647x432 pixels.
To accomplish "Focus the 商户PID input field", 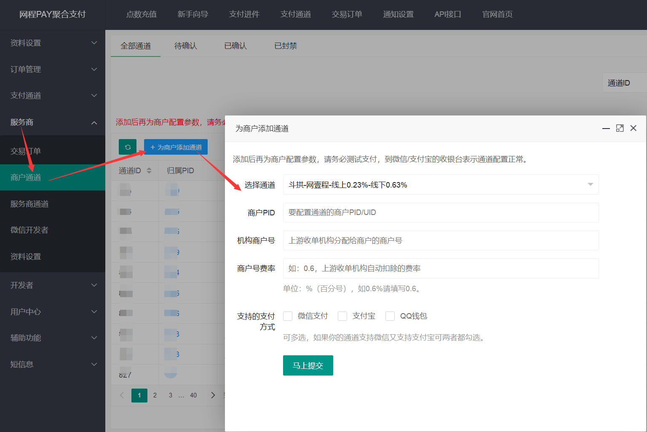I will tap(441, 212).
